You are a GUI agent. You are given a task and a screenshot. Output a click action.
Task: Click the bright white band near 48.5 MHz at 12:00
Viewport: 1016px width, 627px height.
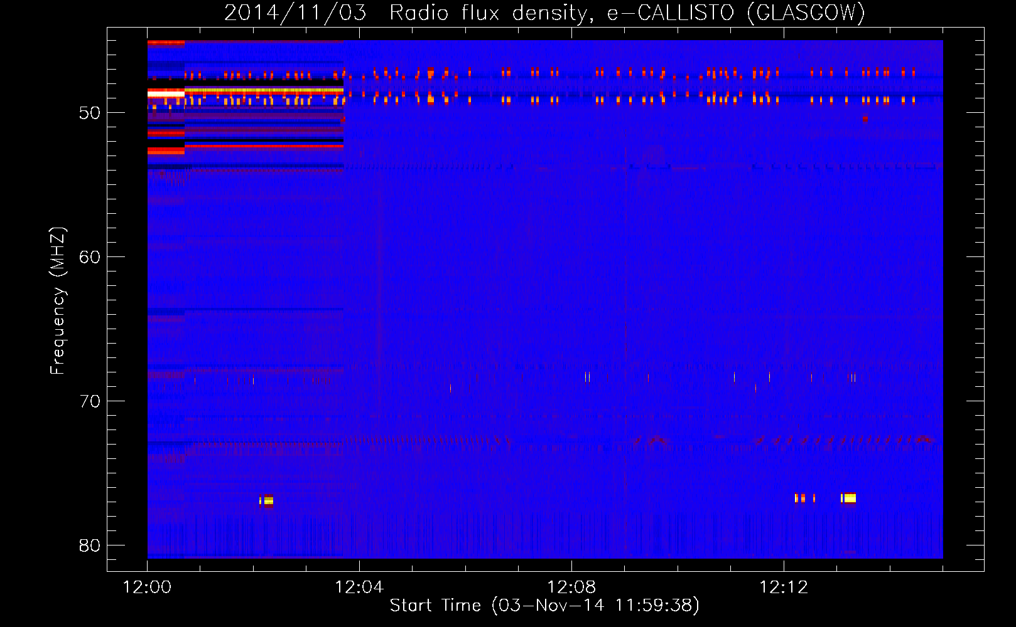(x=166, y=93)
